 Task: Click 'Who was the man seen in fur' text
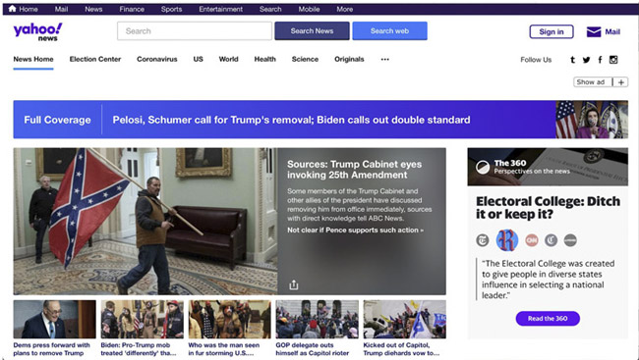click(x=224, y=349)
